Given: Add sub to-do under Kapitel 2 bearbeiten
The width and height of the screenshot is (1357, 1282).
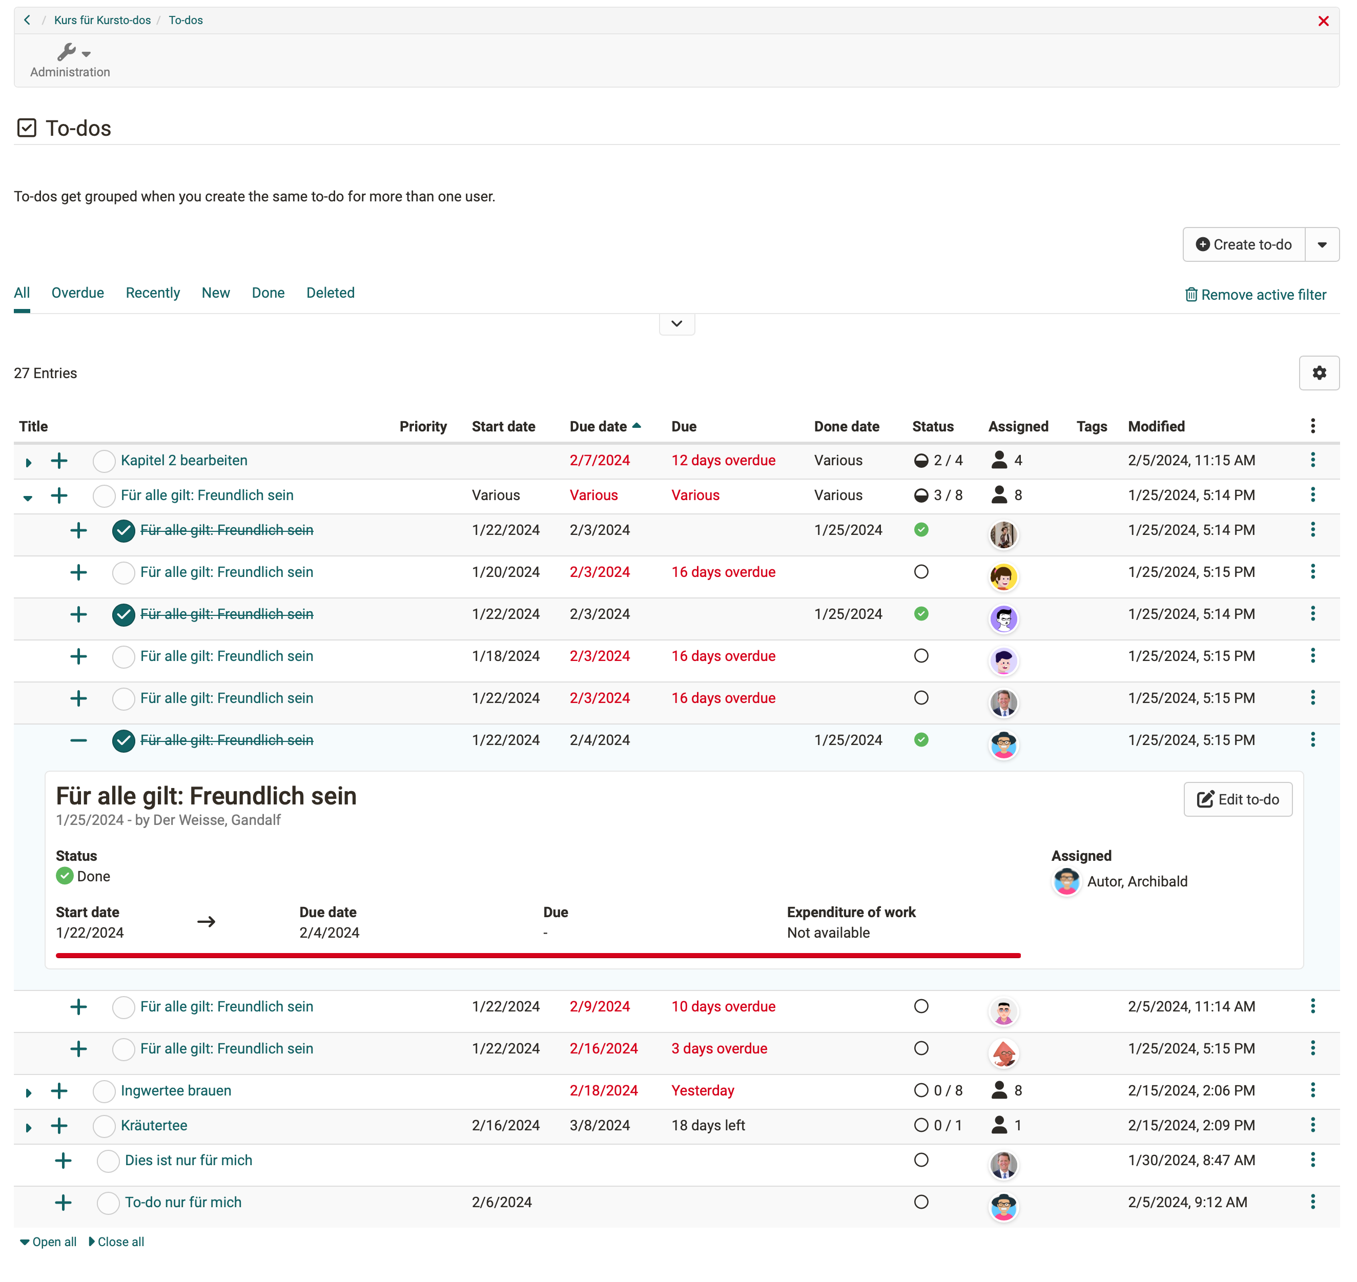Looking at the screenshot, I should (x=59, y=461).
